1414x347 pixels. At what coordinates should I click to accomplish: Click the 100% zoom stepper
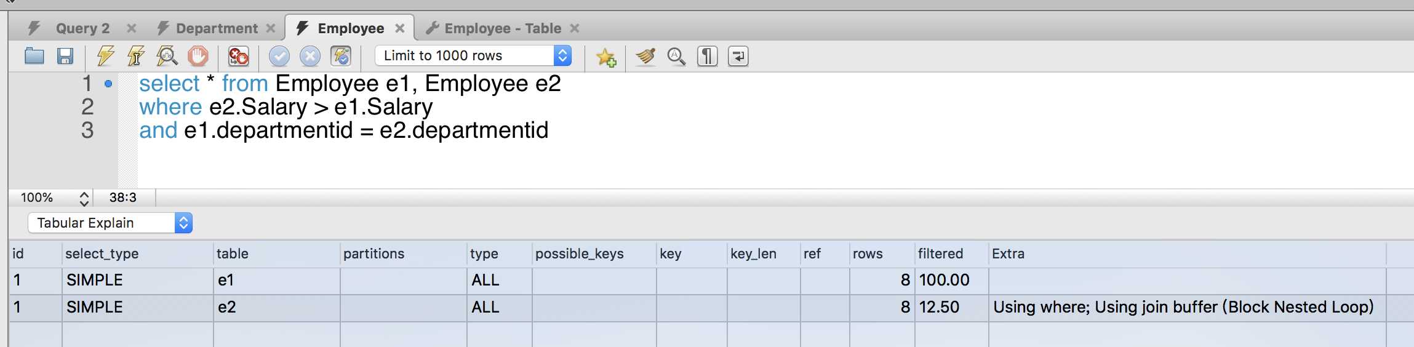pos(84,198)
